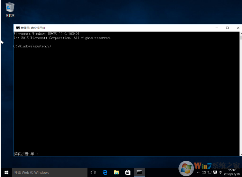This screenshot has width=242, height=177.
Task: Expand the hidden system tray icons
Action: (198, 173)
